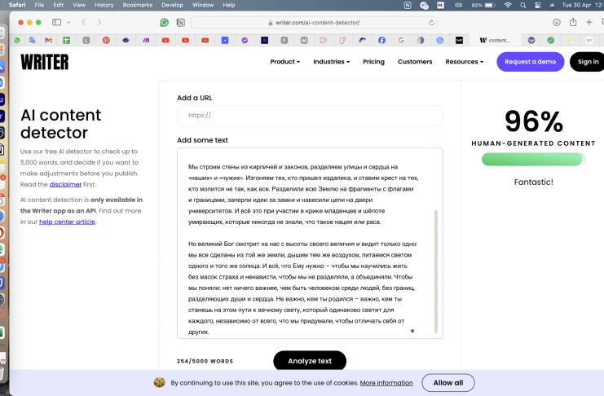
Task: Click the 254/5000 WORDS counter
Action: click(205, 361)
